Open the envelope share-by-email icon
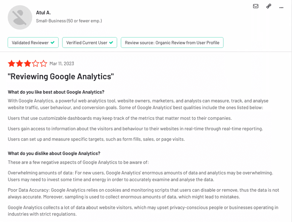The image size is (292, 222). tap(255, 7)
